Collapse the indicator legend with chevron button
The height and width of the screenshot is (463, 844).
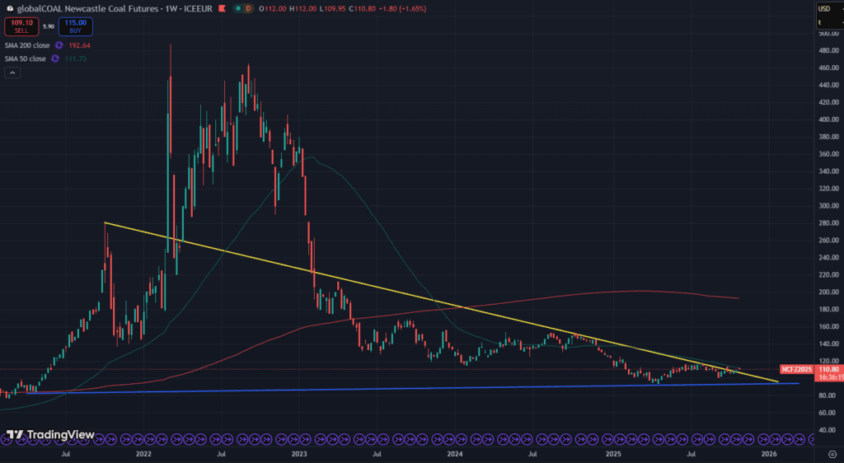tap(12, 72)
